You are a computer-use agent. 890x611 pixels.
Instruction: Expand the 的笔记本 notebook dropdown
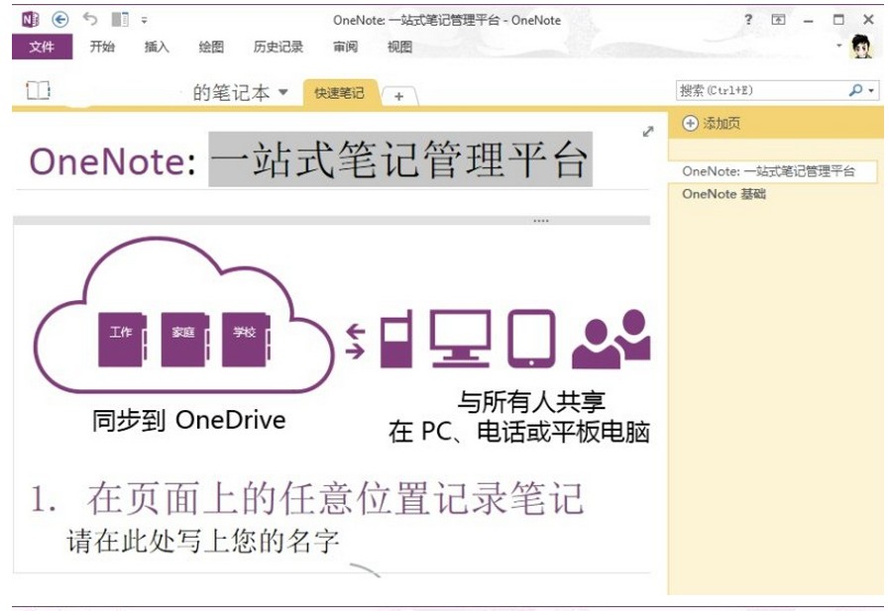tap(283, 92)
